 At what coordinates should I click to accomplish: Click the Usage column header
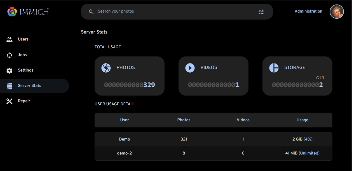click(302, 120)
